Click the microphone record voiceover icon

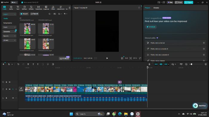(x=149, y=64)
